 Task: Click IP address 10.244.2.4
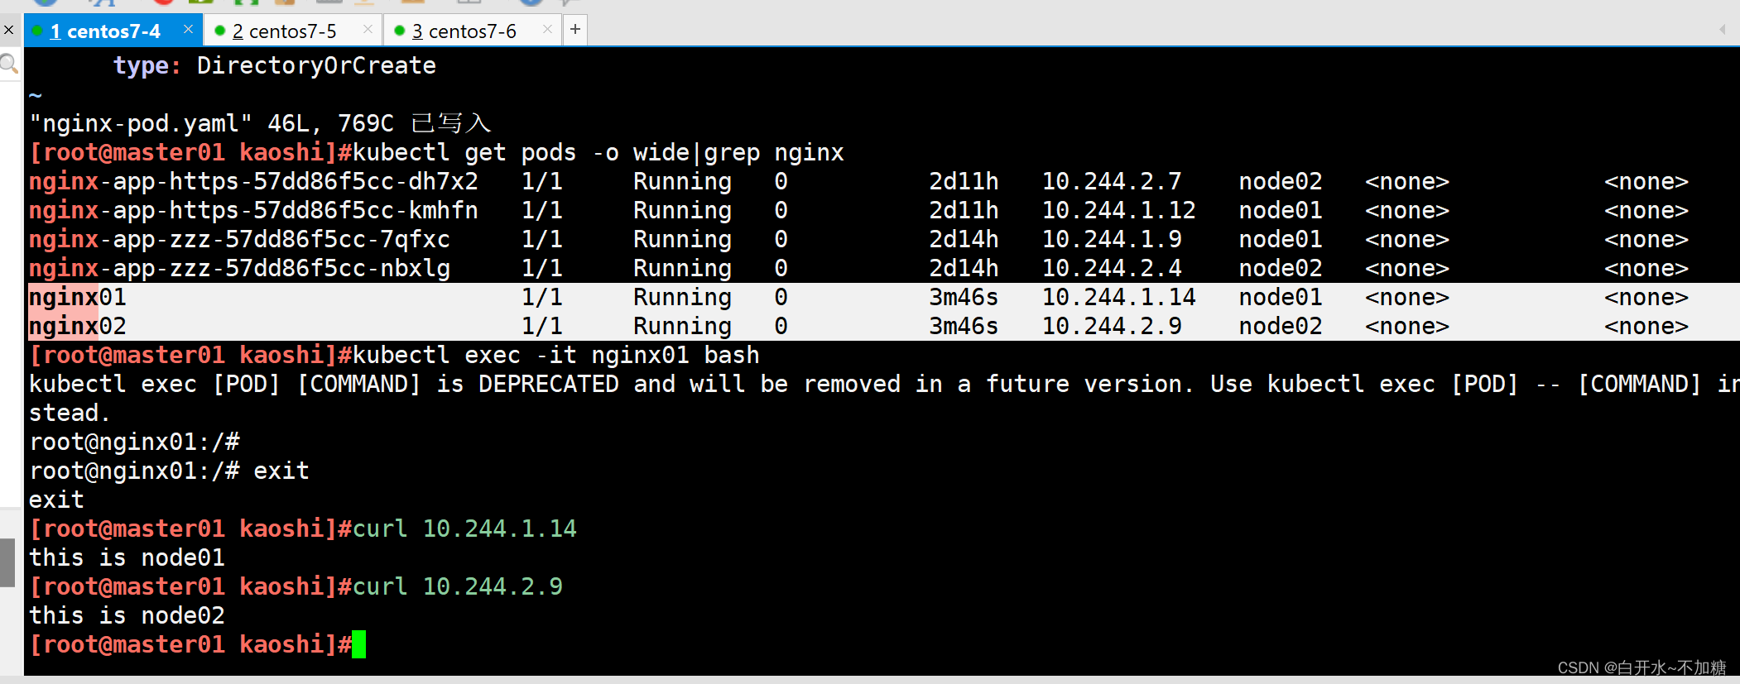tap(1112, 268)
